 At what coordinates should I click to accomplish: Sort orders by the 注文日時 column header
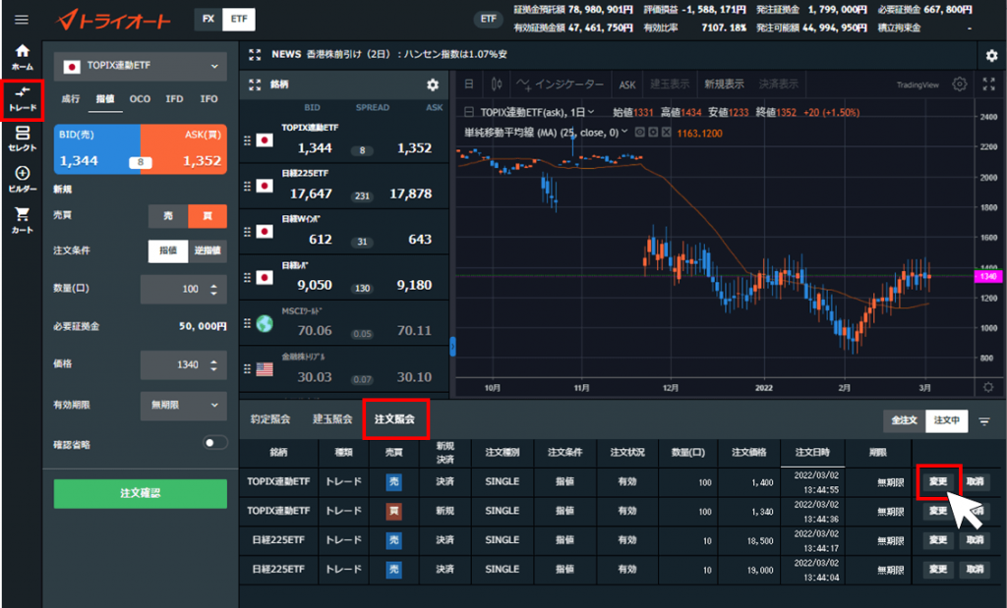click(812, 453)
